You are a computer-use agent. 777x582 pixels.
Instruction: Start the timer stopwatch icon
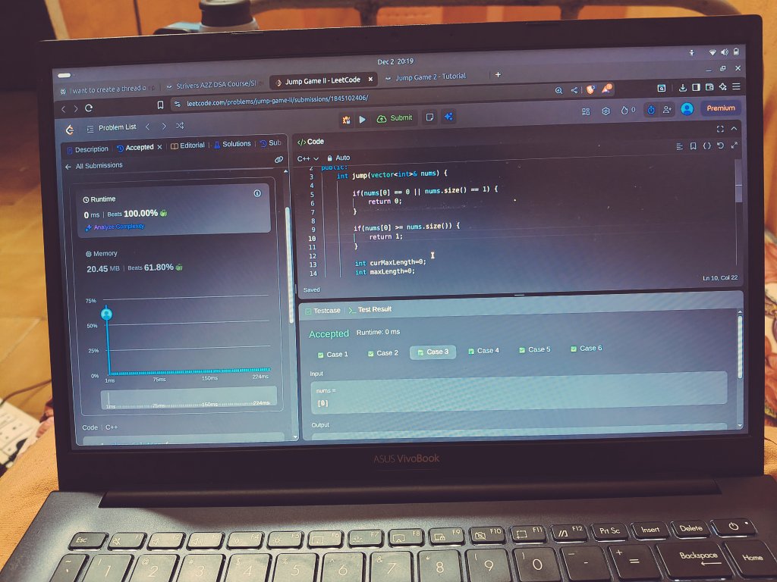[650, 110]
